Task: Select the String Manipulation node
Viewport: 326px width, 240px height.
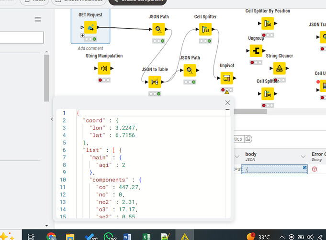Action: coord(104,68)
